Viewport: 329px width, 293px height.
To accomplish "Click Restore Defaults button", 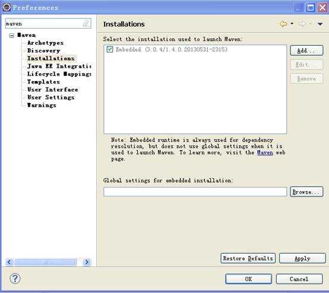I will pos(248,258).
